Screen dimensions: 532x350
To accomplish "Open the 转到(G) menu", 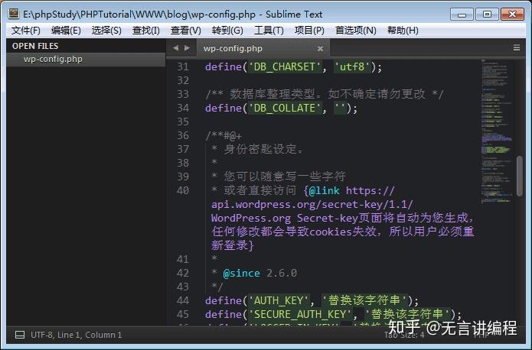I will [x=227, y=31].
